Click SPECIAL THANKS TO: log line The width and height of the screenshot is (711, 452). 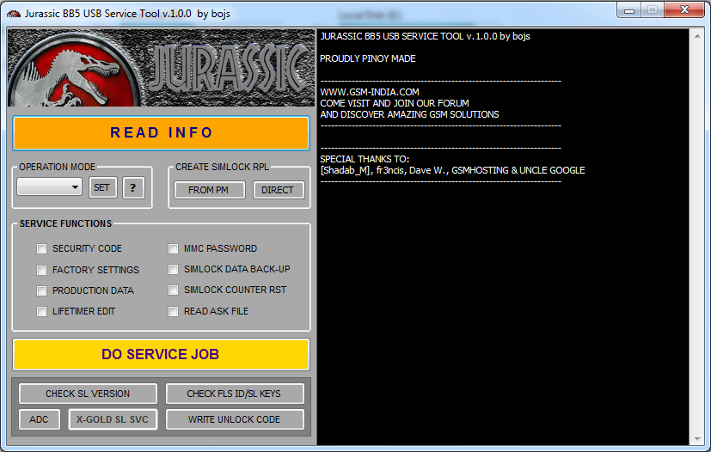click(x=365, y=159)
